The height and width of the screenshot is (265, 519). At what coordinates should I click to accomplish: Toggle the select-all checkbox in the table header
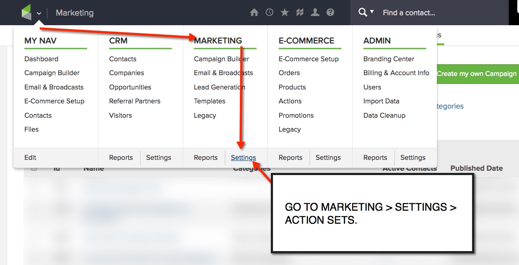tap(34, 169)
